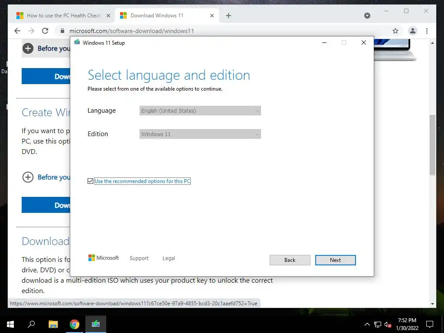Open File Explorer from the taskbar

(x=53, y=324)
